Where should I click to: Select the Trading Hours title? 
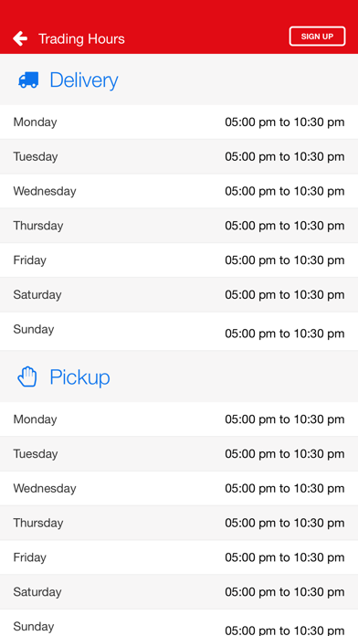81,39
